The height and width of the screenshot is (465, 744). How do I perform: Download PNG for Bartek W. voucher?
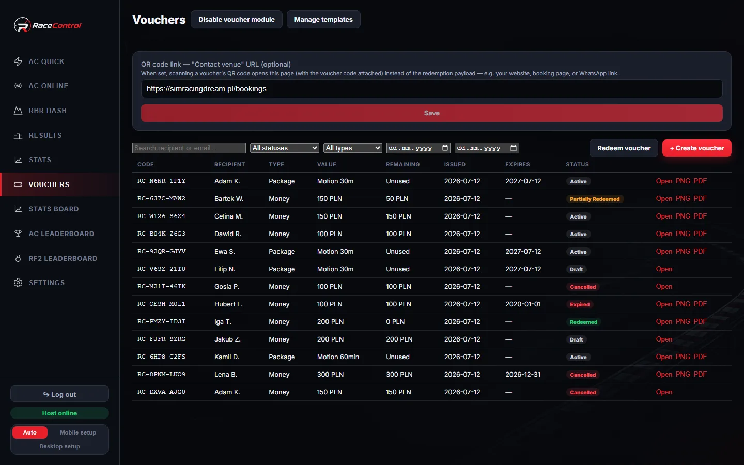click(x=683, y=198)
